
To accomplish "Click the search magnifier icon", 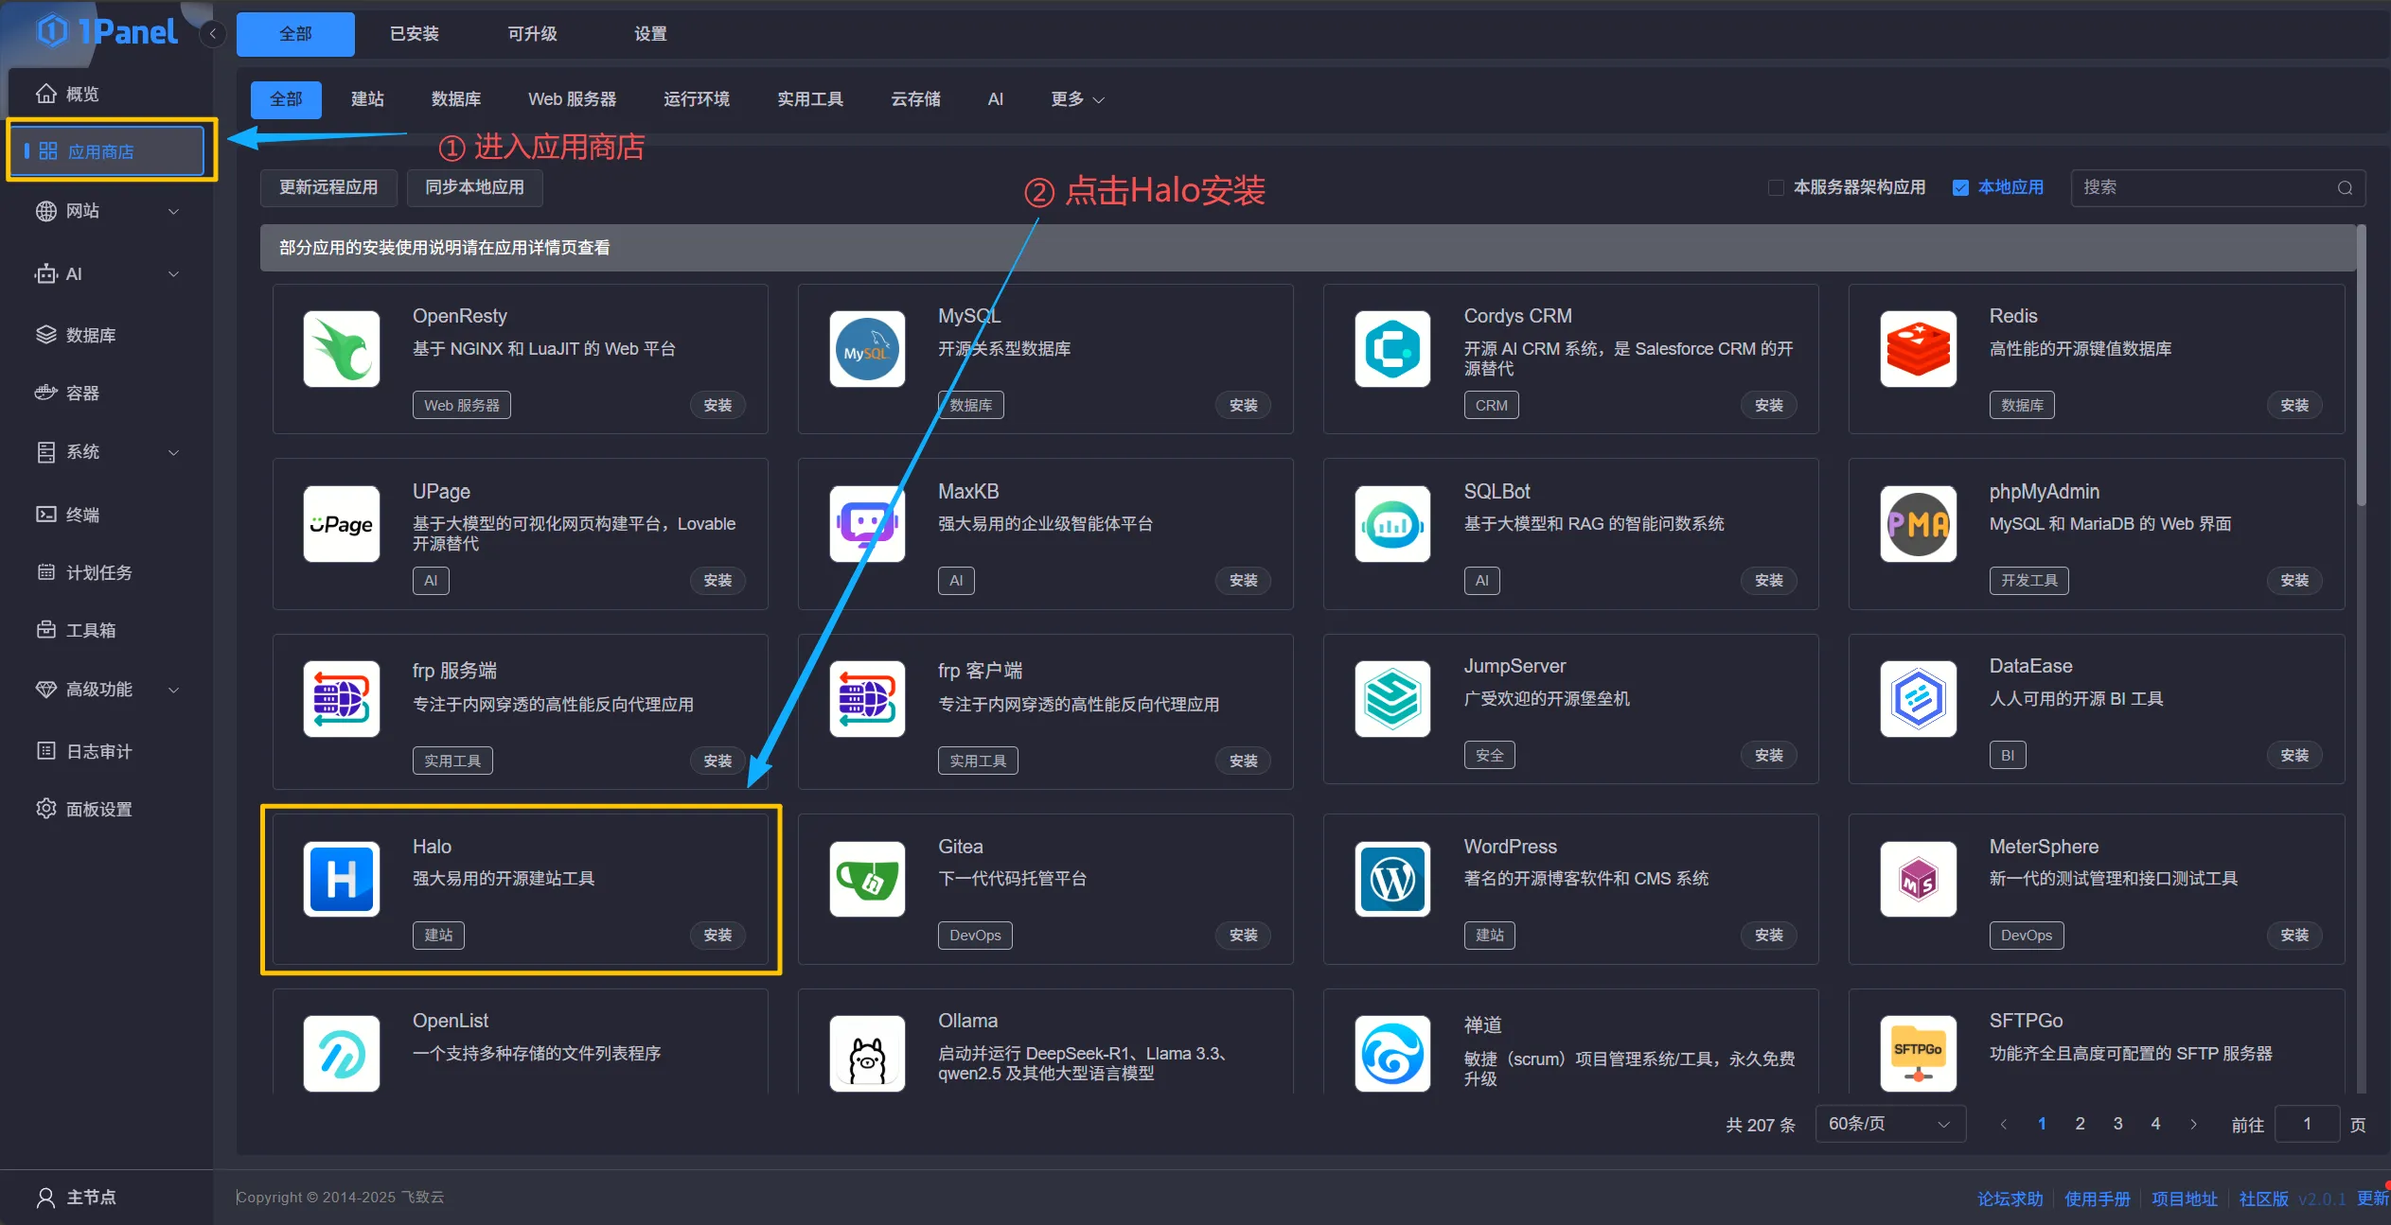I will (x=2345, y=187).
